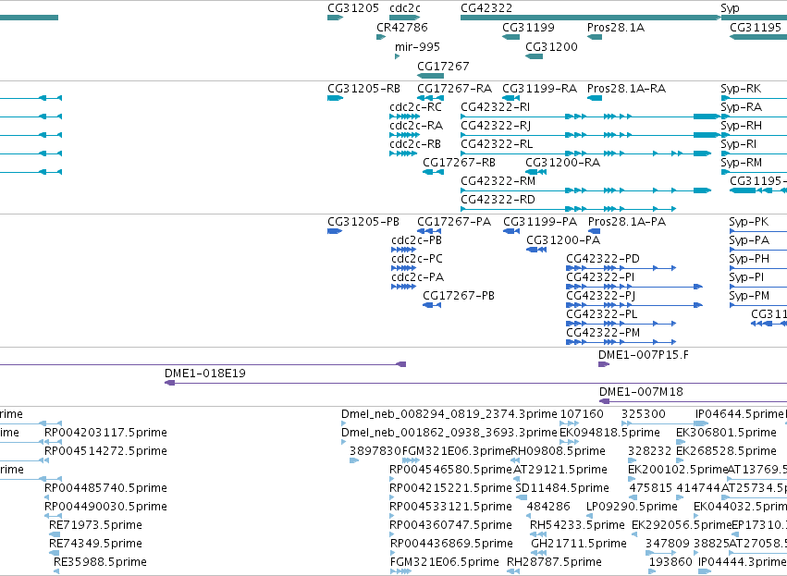Image resolution: width=787 pixels, height=576 pixels.
Task: Select the CG42322-RM transcript
Action: tap(585, 190)
